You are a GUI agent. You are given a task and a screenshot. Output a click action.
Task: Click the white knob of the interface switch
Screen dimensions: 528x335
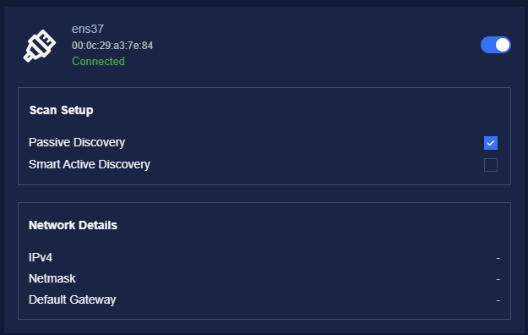click(x=503, y=45)
